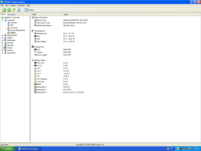The width and height of the screenshot is (201, 151).
Task: Click the Refresh toolbar icon
Action: click(x=19, y=10)
